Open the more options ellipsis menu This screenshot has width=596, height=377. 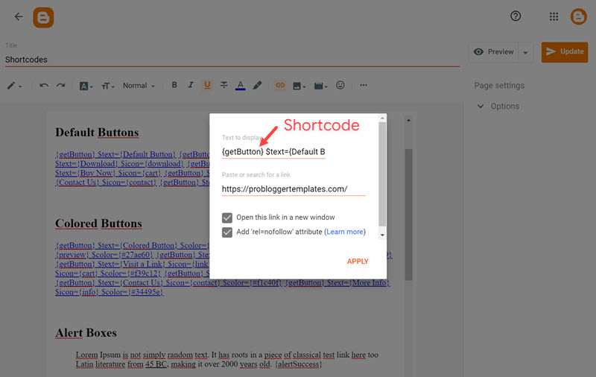pyautogui.click(x=364, y=86)
